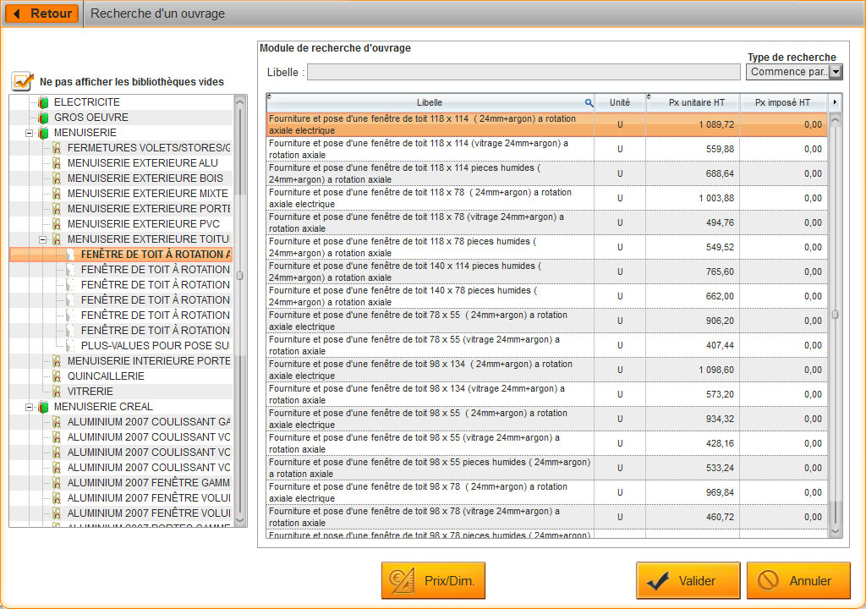This screenshot has height=609, width=866.
Task: Click the results table scrollbar thumb
Action: coord(835,315)
